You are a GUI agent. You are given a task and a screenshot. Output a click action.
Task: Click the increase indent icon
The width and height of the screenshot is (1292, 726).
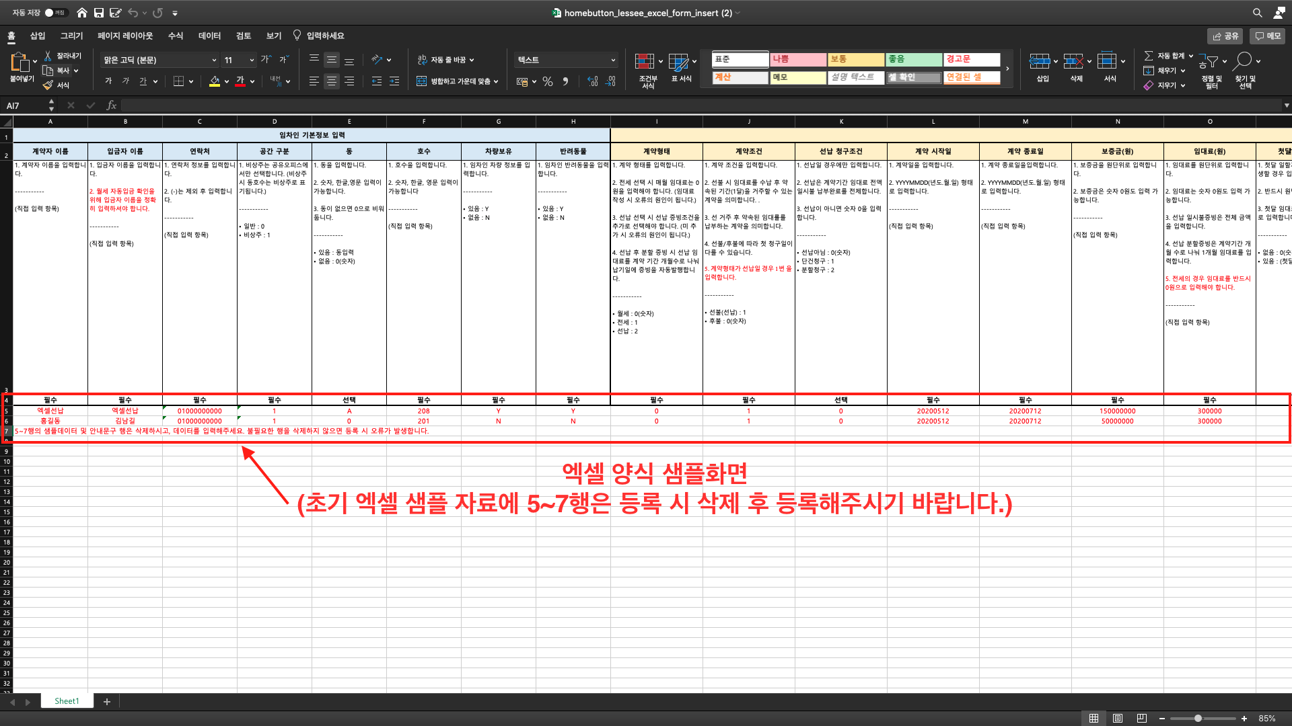[394, 81]
